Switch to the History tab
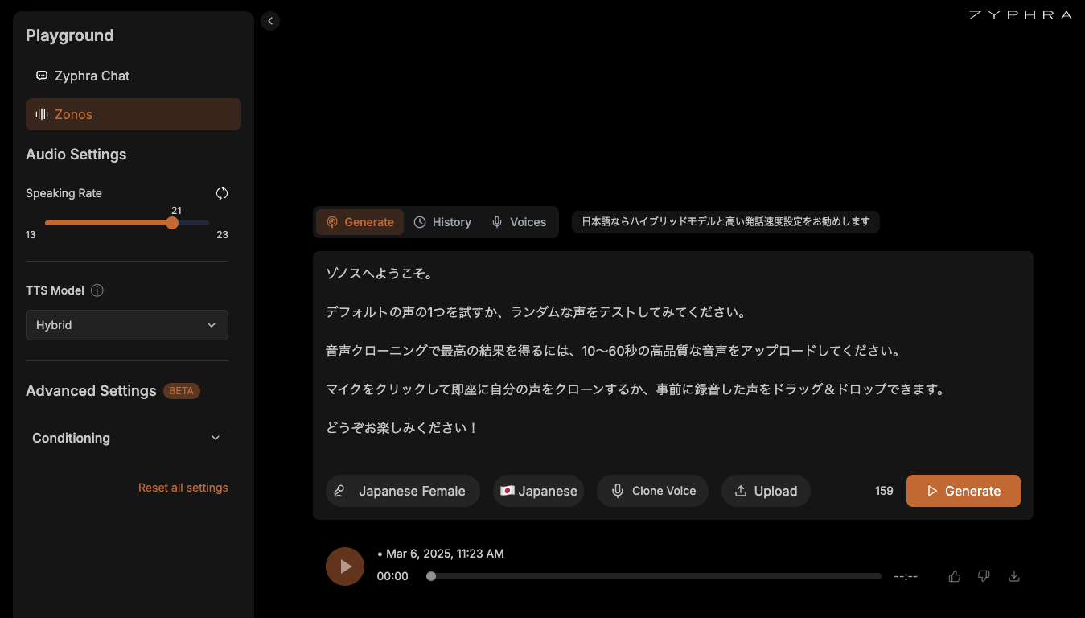 pyautogui.click(x=442, y=222)
